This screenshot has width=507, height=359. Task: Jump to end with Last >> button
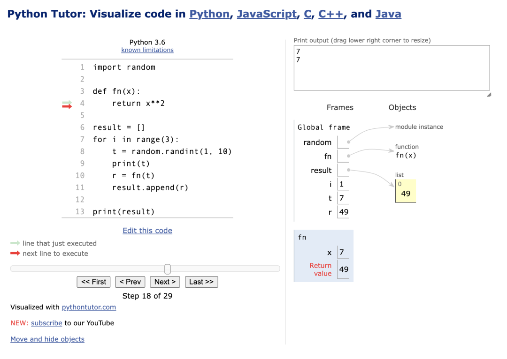point(201,282)
